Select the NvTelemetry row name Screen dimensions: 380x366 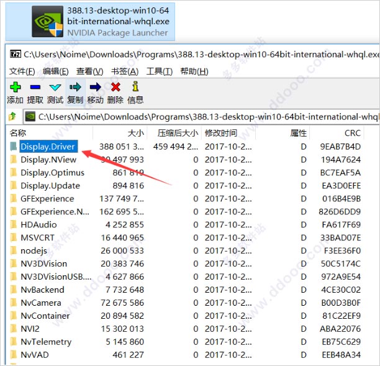[x=46, y=342]
